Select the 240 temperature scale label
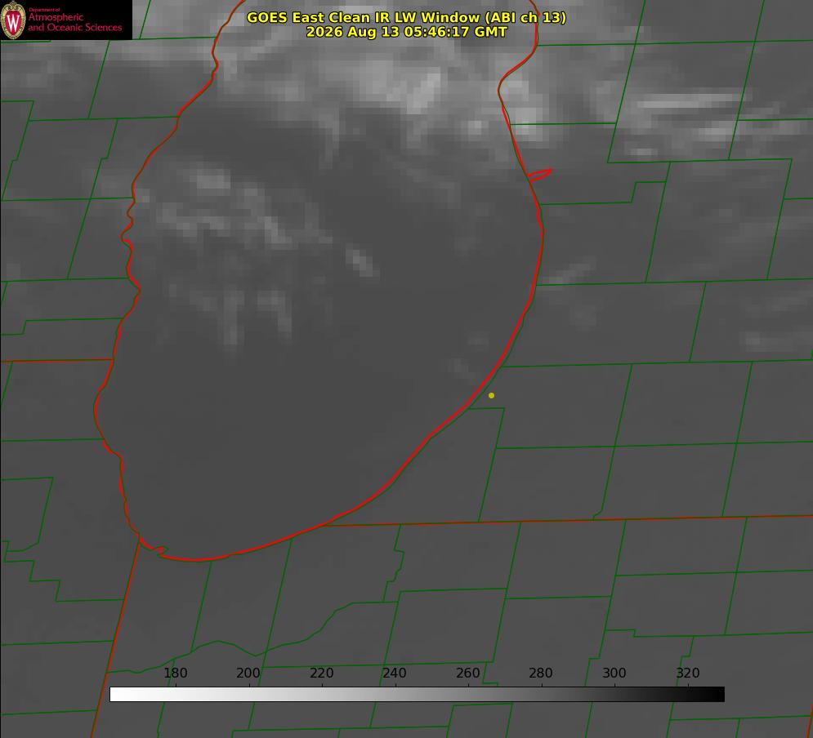This screenshot has width=813, height=738. point(395,673)
